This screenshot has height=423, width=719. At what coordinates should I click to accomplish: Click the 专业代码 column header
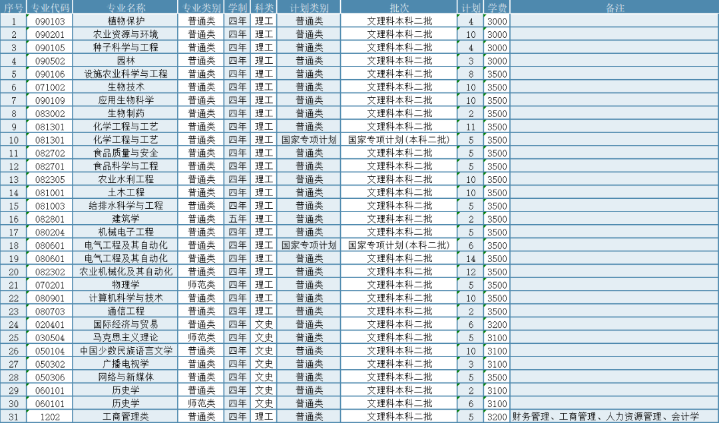click(x=50, y=7)
